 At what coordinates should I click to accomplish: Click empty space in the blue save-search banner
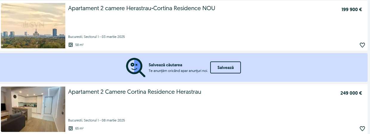(298, 67)
